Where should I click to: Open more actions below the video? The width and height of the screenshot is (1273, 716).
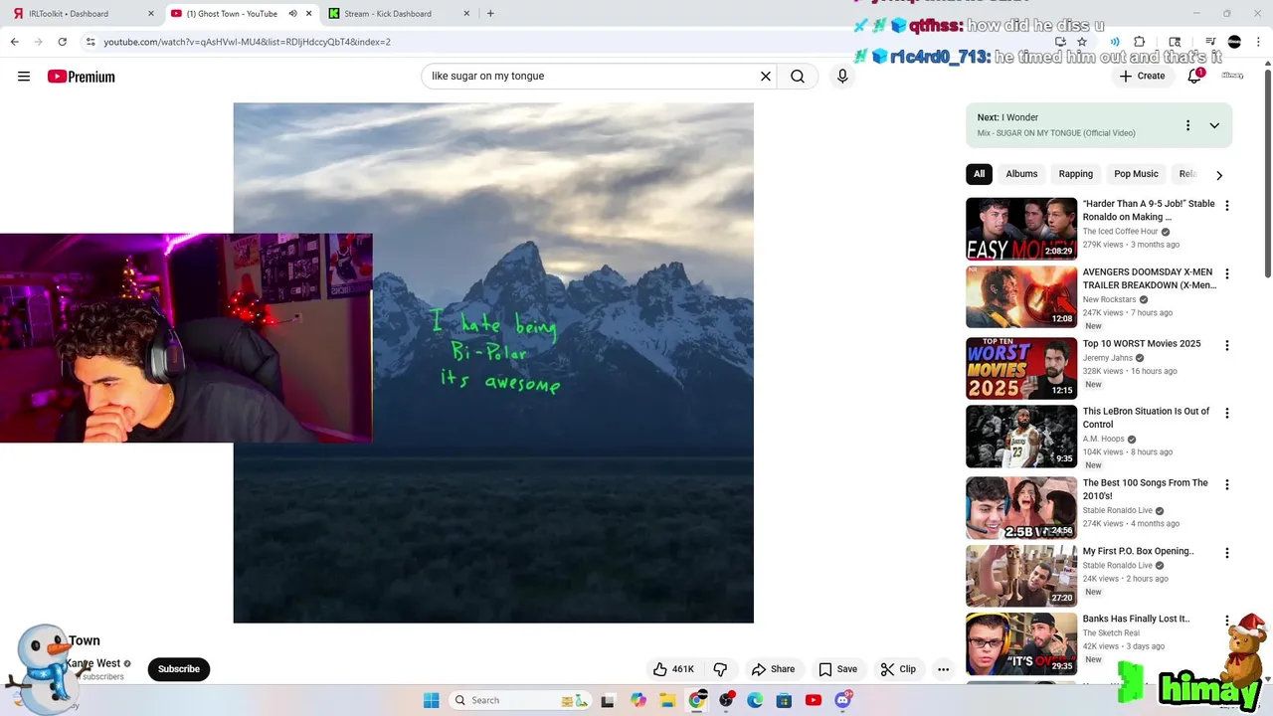[x=943, y=669]
